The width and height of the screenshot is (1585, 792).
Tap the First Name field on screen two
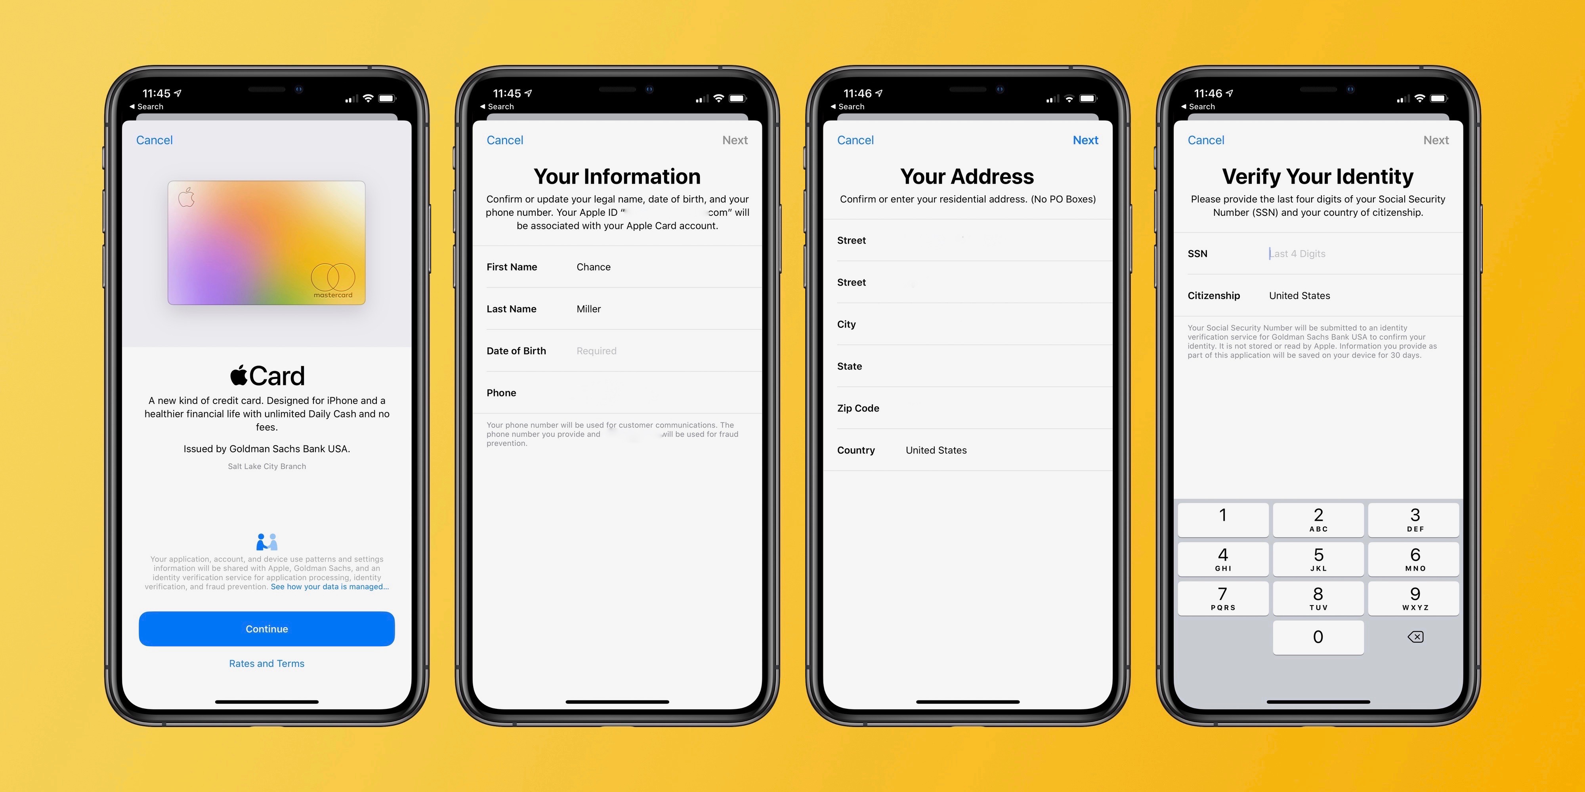click(594, 266)
